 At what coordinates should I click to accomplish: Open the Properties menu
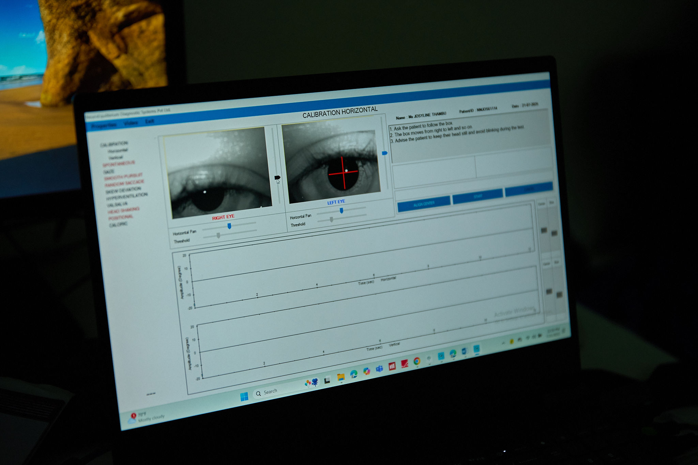tap(104, 125)
